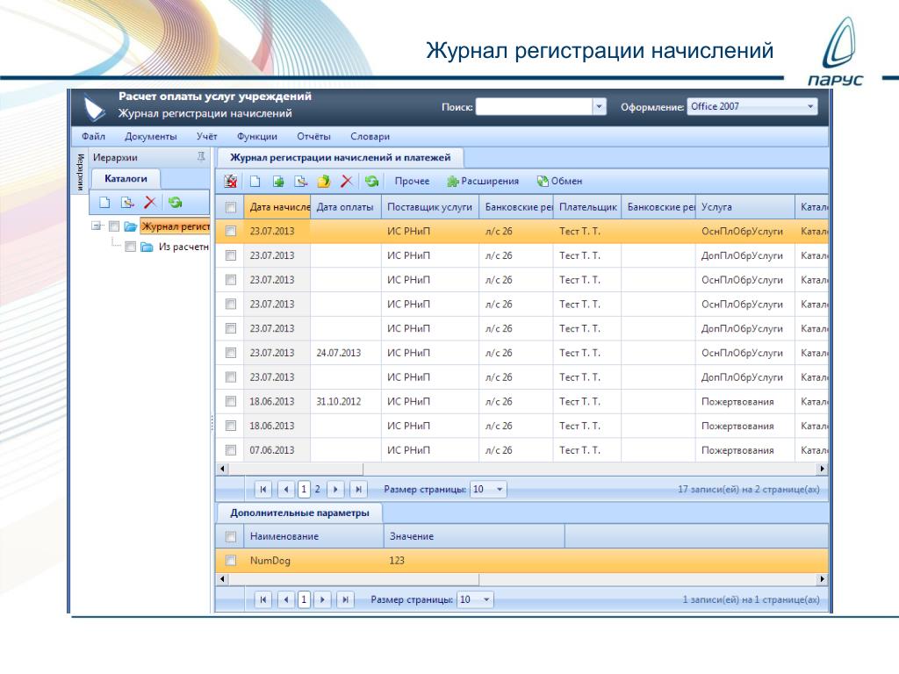The height and width of the screenshot is (674, 899).
Task: Open the Файл menu
Action: 93,136
